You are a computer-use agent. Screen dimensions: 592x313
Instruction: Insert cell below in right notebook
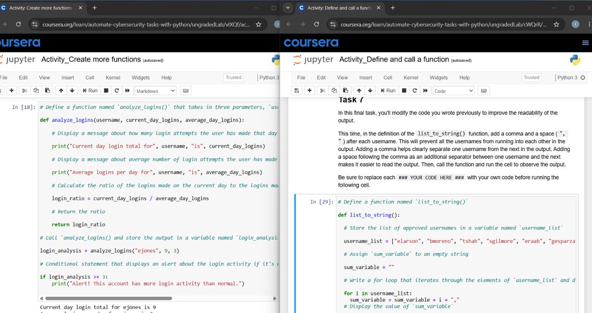coord(310,91)
